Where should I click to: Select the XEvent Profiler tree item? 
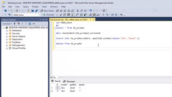click(x=19, y=48)
